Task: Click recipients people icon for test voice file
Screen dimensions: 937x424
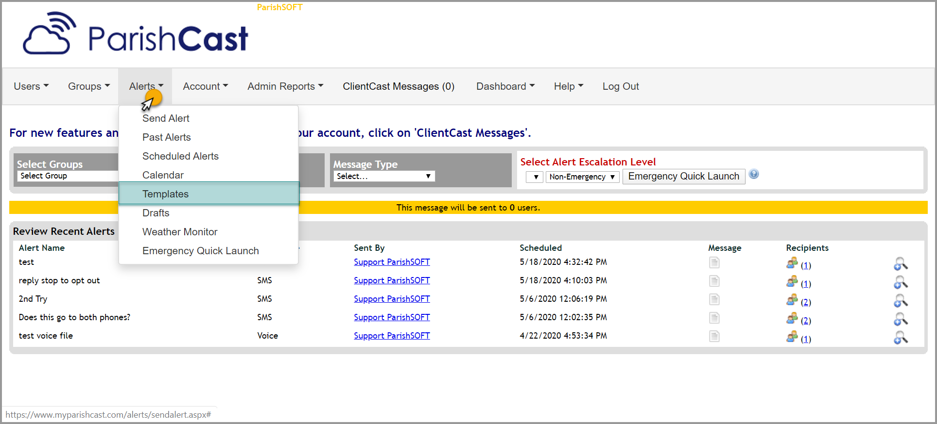Action: [x=792, y=337]
